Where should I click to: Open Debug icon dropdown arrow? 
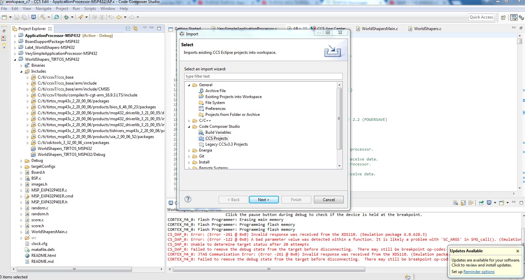(x=72, y=17)
